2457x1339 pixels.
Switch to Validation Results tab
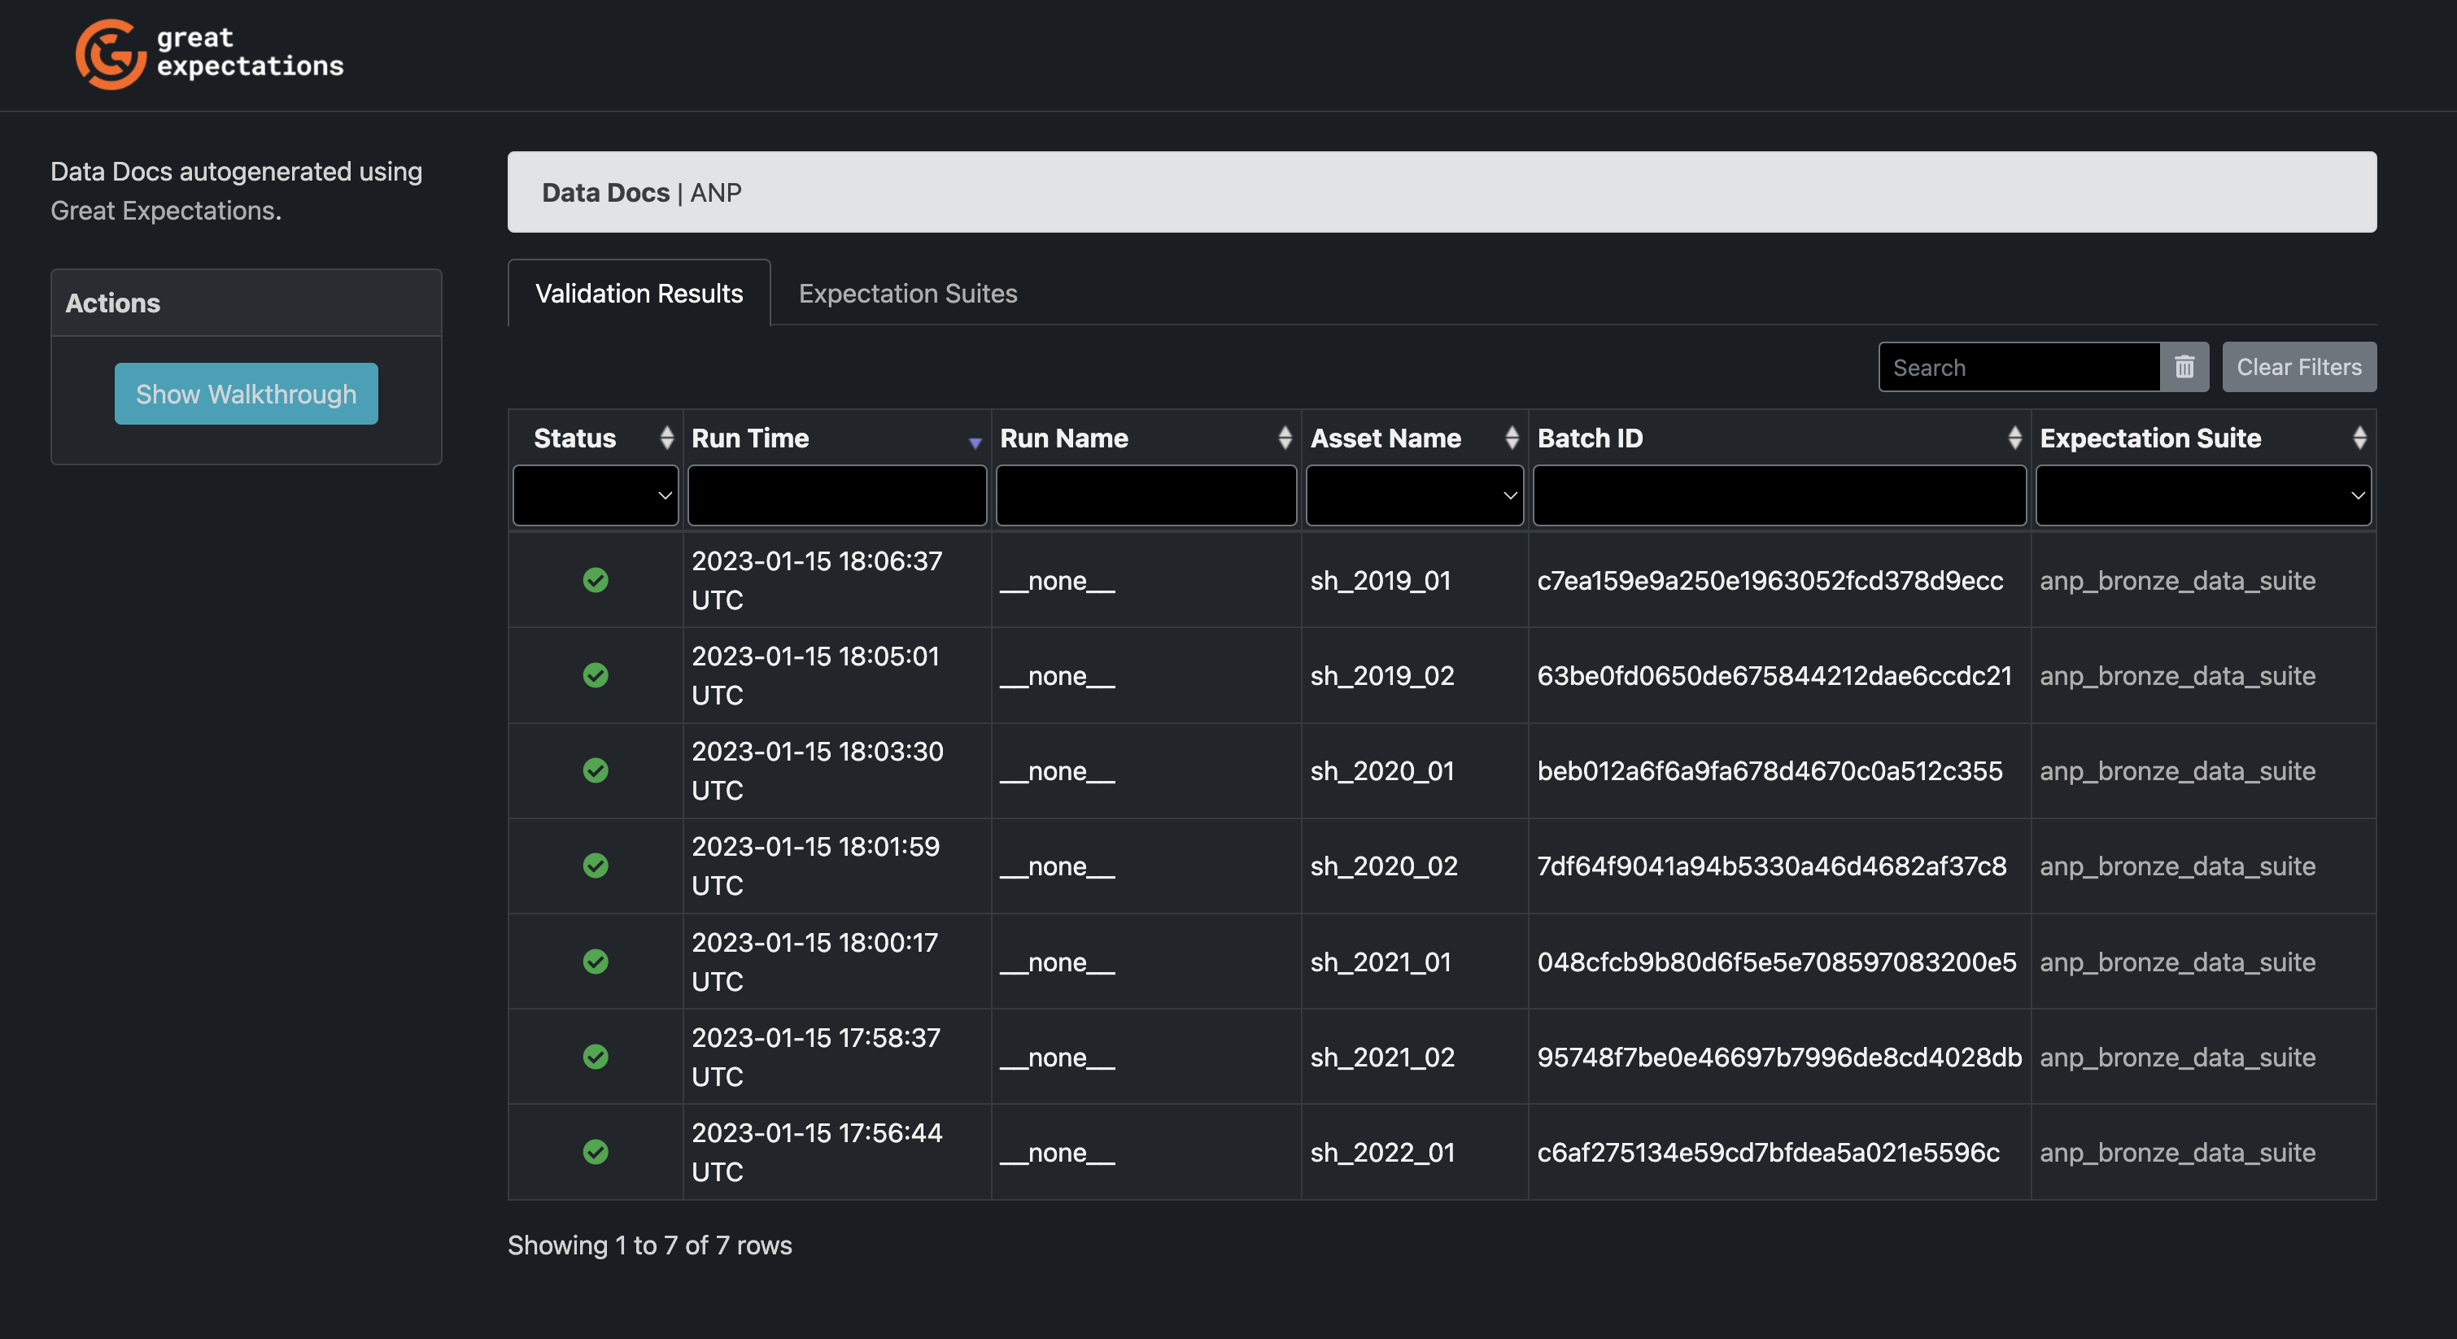coord(639,293)
